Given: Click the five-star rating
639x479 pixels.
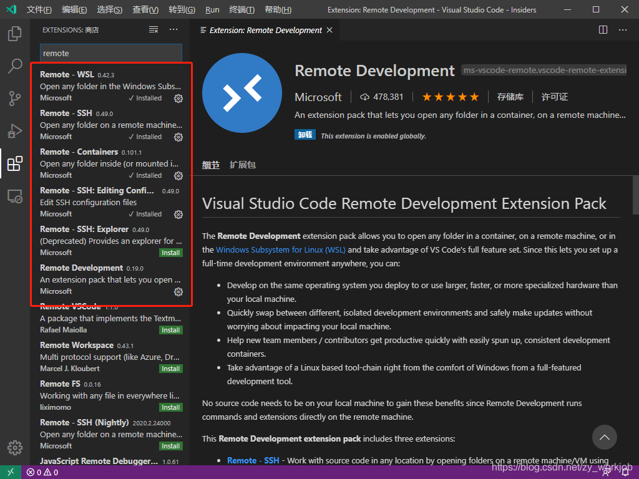Looking at the screenshot, I should click(451, 97).
